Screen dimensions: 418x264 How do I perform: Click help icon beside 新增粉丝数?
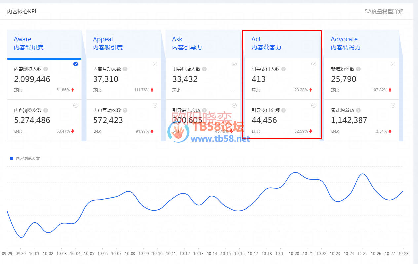coord(358,69)
